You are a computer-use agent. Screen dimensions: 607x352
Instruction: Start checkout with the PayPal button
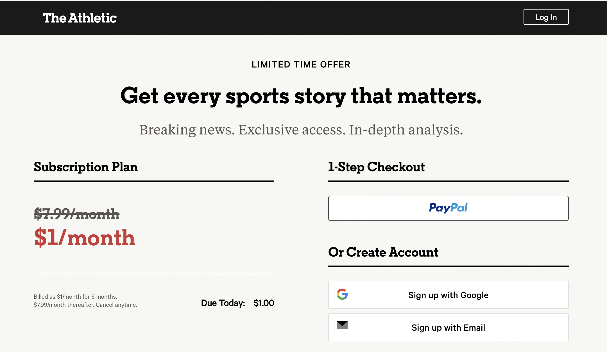click(x=448, y=208)
